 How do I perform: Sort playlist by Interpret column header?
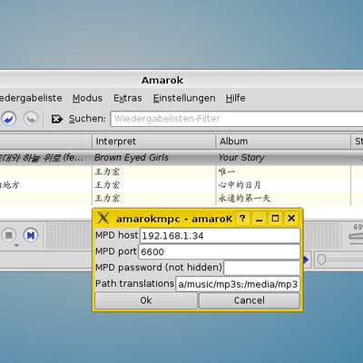153,142
